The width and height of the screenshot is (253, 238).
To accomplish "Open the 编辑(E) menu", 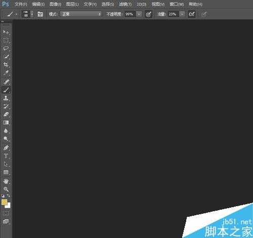I will coord(38,4).
